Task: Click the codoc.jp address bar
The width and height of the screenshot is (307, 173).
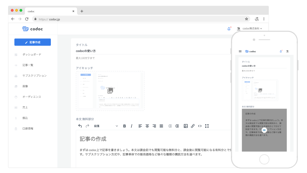Action: point(141,19)
